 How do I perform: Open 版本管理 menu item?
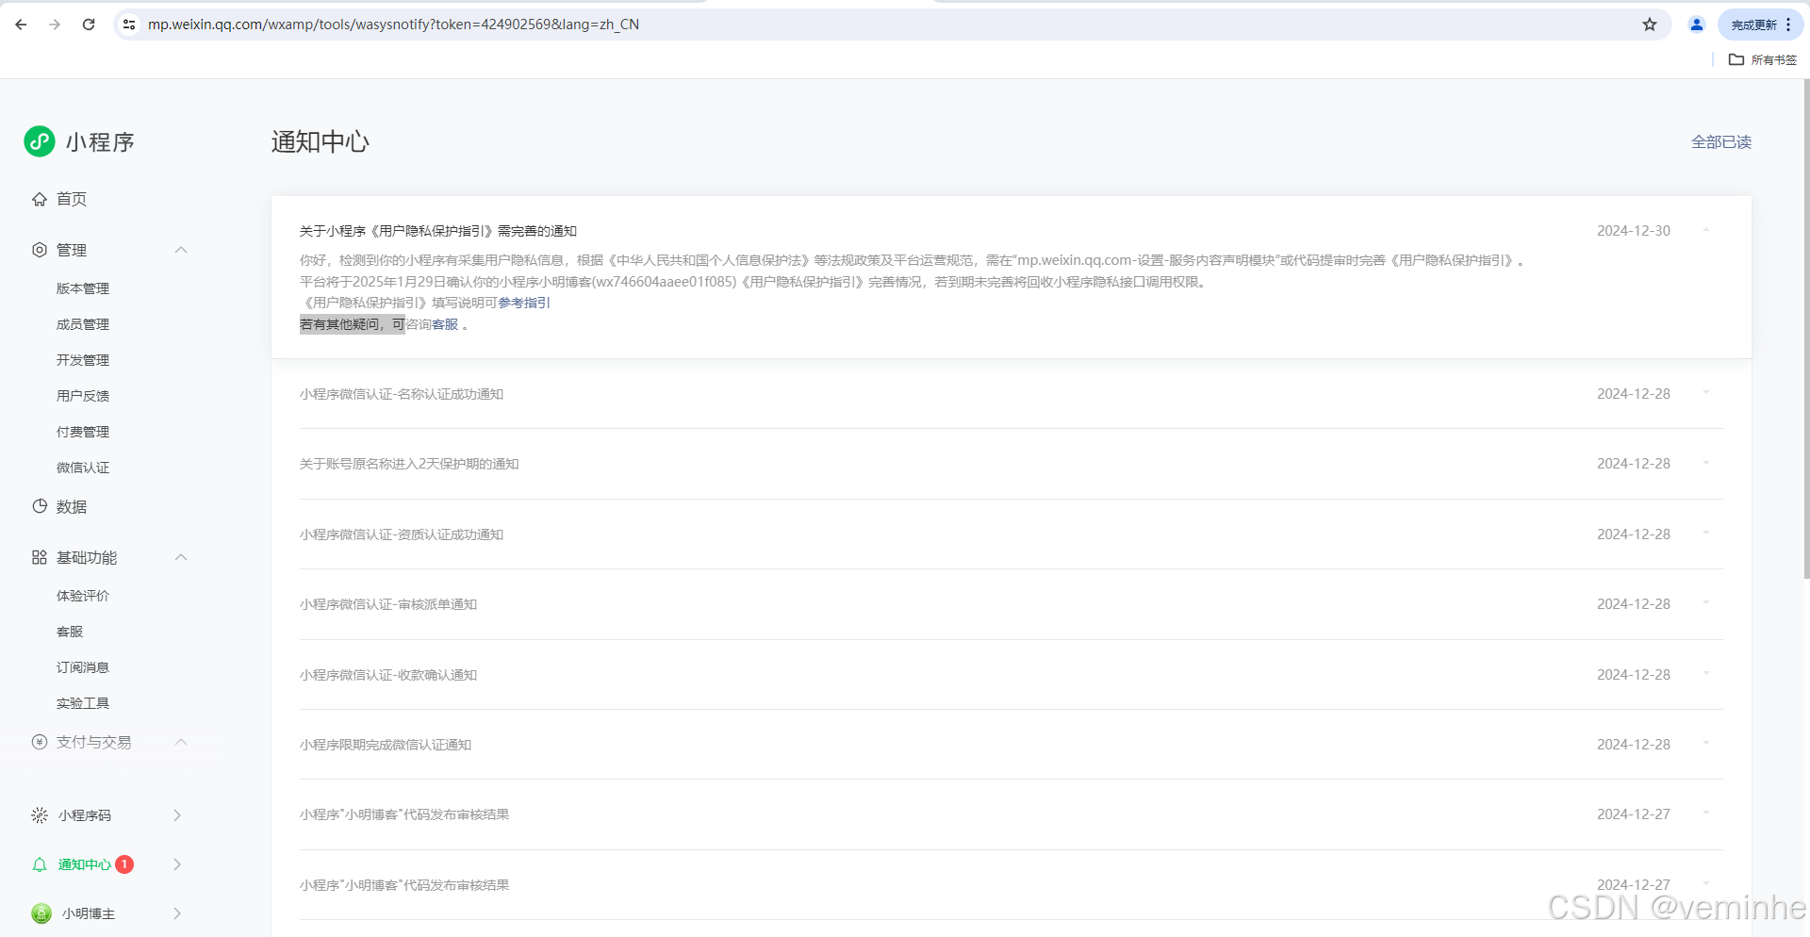pyautogui.click(x=83, y=288)
